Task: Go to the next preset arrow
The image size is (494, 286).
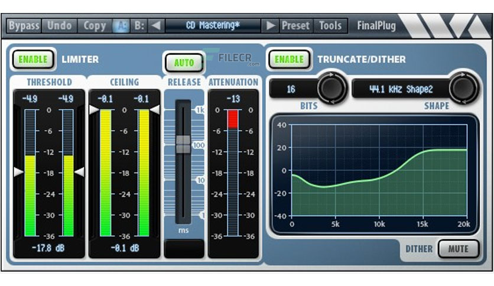Action: [270, 25]
